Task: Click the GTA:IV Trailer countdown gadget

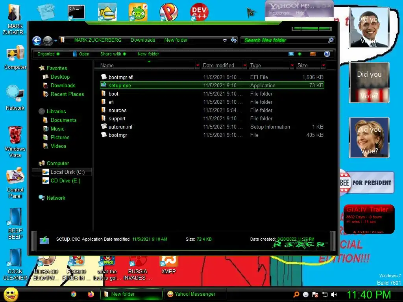Action: click(369, 219)
